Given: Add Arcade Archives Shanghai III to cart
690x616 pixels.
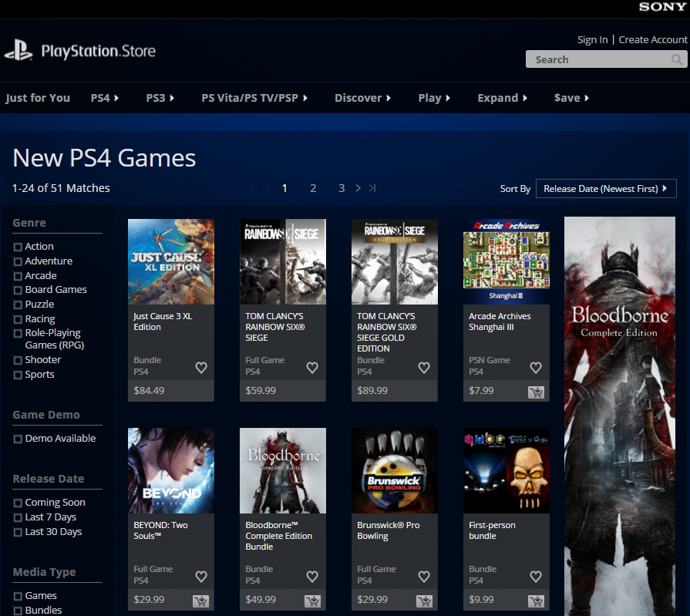Looking at the screenshot, I should click(x=536, y=392).
